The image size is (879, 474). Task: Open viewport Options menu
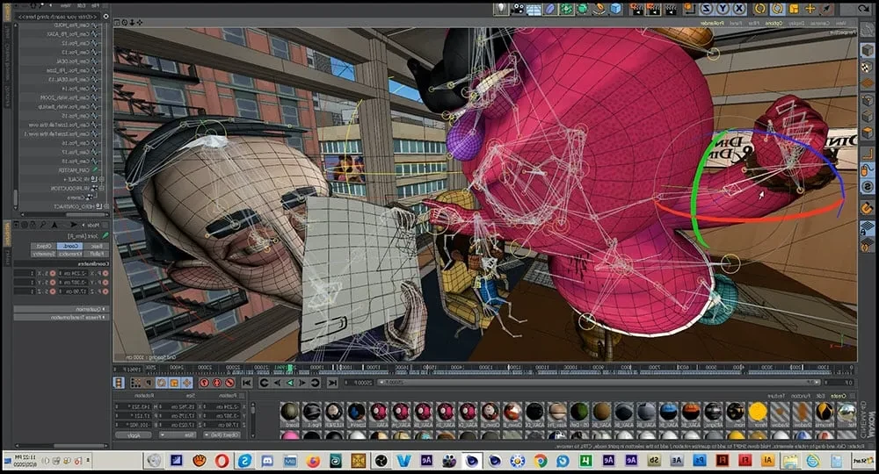pyautogui.click(x=774, y=23)
